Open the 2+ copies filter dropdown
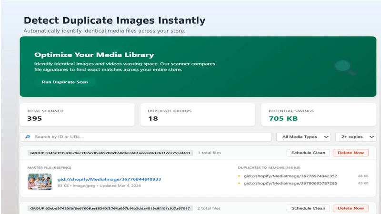381x214 pixels. click(x=356, y=137)
